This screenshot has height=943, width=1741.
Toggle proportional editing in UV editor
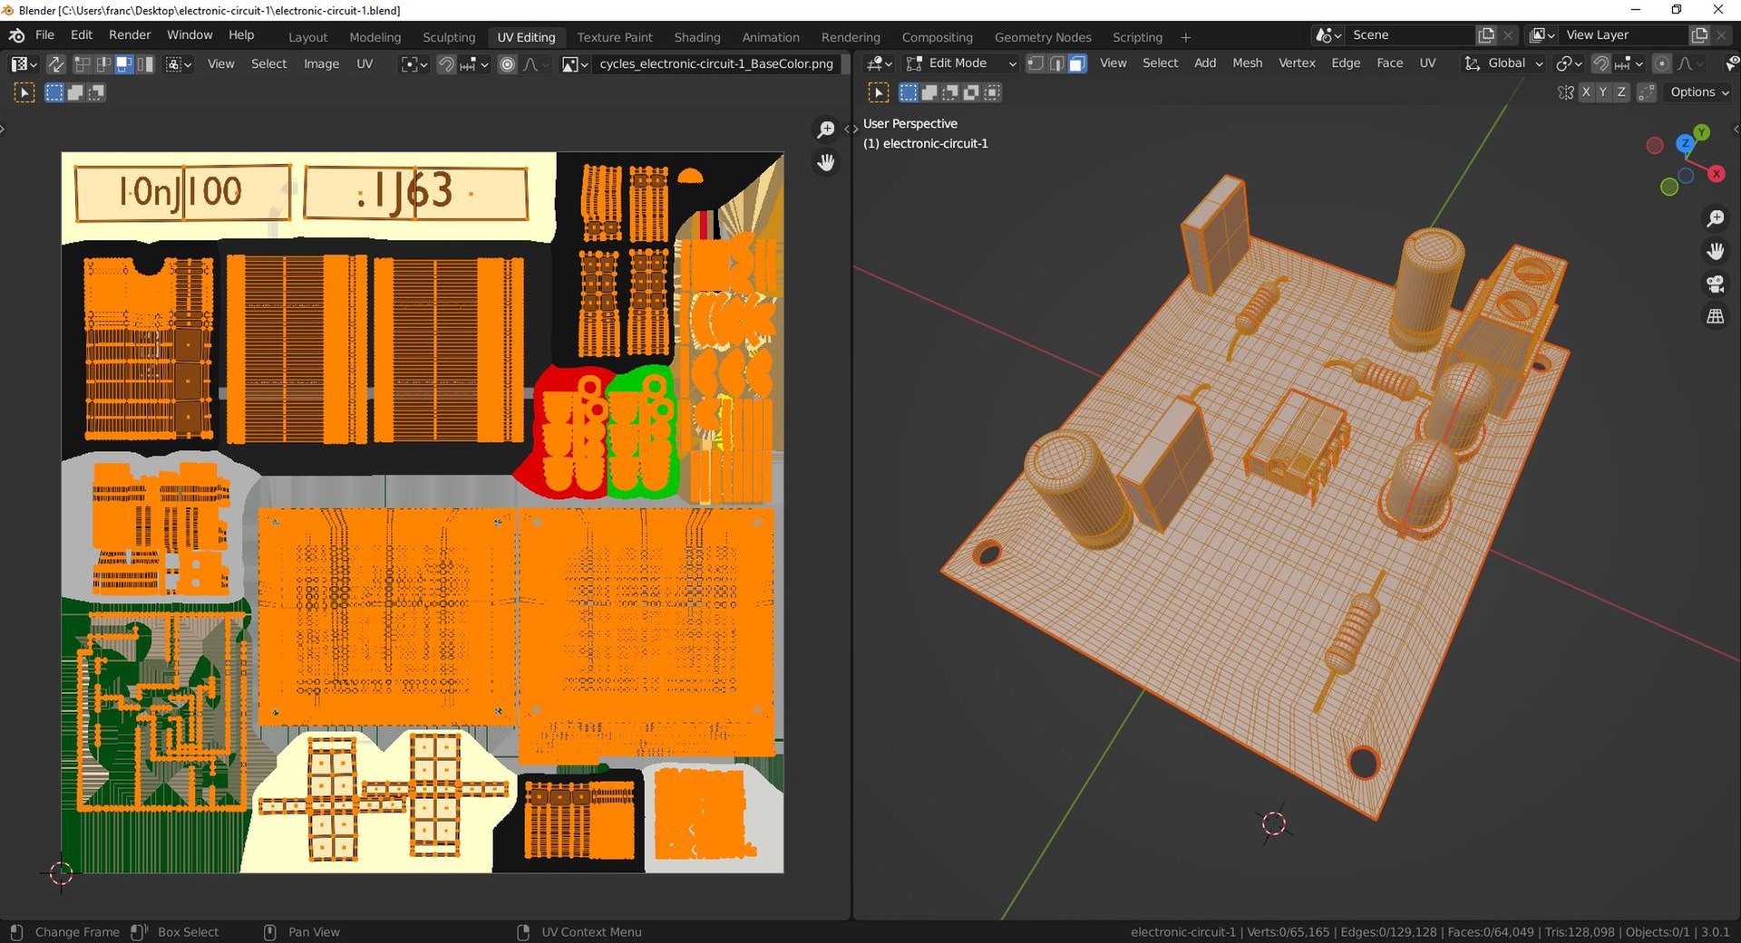[x=507, y=64]
